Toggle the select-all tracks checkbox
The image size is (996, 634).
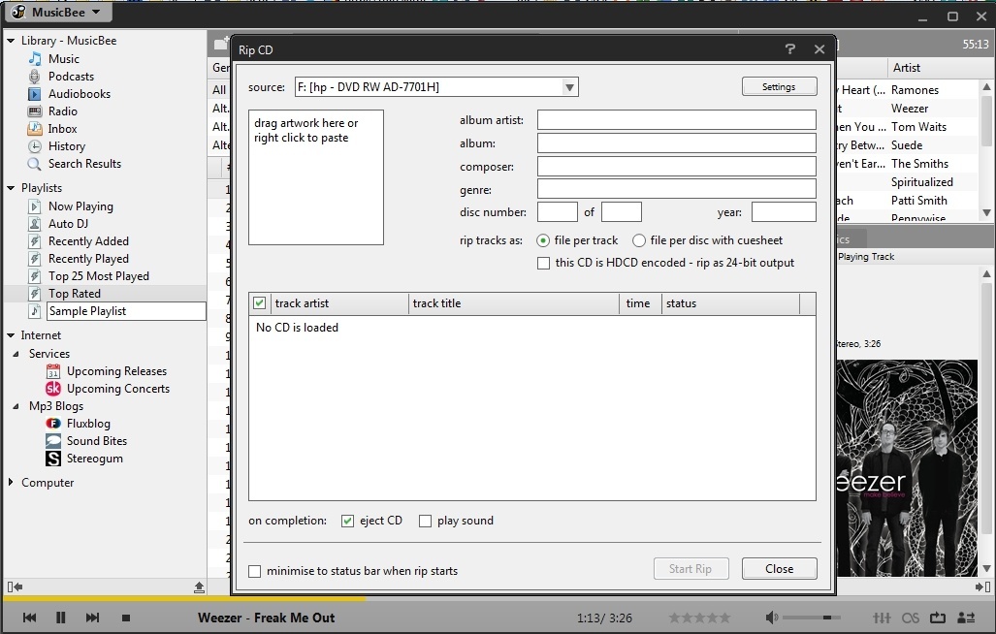(x=259, y=302)
